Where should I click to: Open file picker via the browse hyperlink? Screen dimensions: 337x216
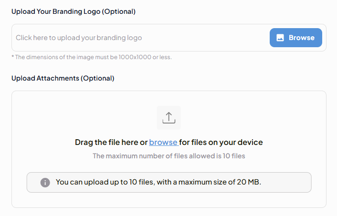[163, 142]
